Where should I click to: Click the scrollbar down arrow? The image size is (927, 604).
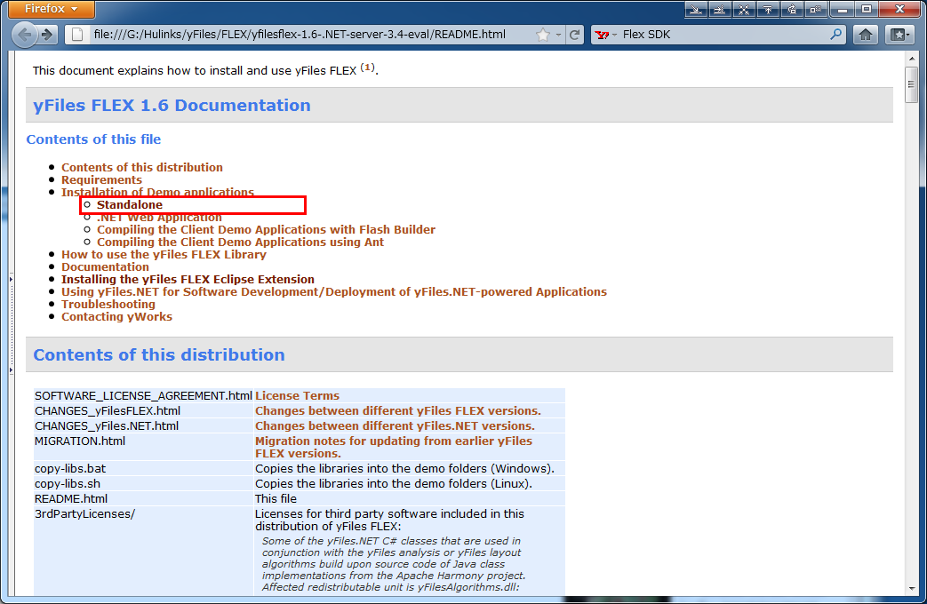[912, 589]
